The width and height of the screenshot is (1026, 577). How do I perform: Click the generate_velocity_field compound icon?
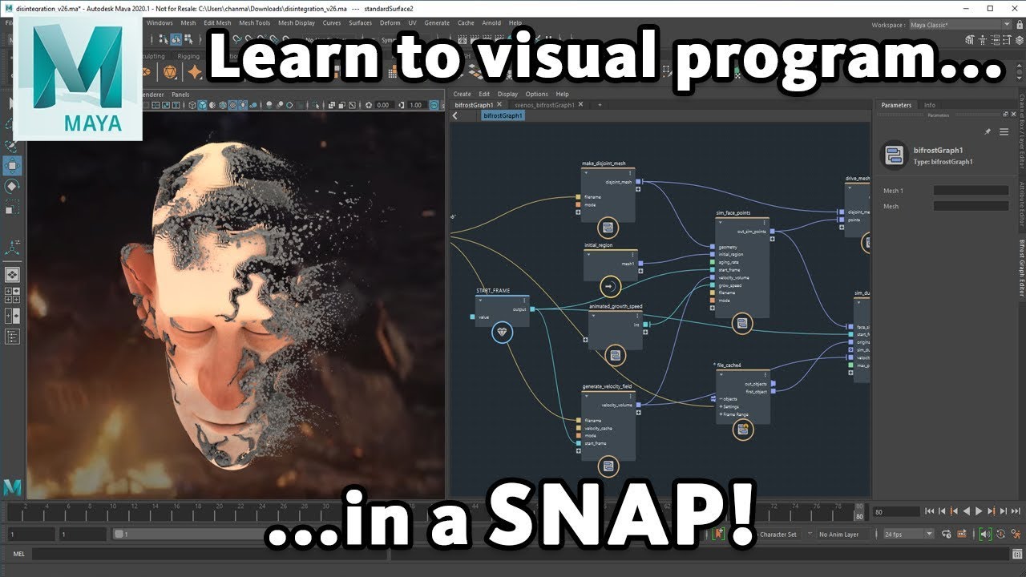coord(608,466)
